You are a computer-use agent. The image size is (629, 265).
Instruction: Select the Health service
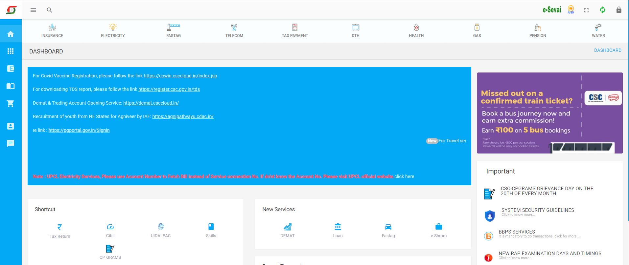pyautogui.click(x=416, y=31)
